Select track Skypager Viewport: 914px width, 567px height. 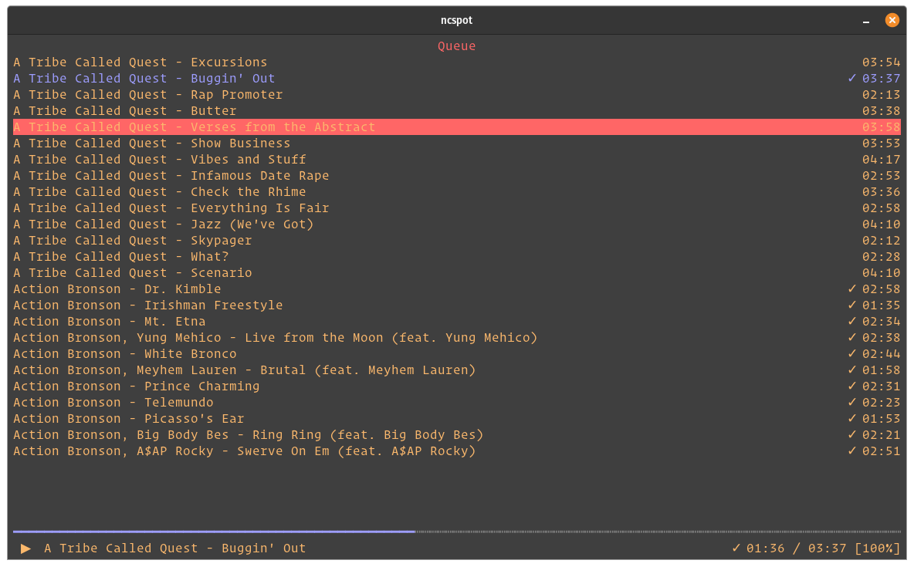[x=457, y=240]
